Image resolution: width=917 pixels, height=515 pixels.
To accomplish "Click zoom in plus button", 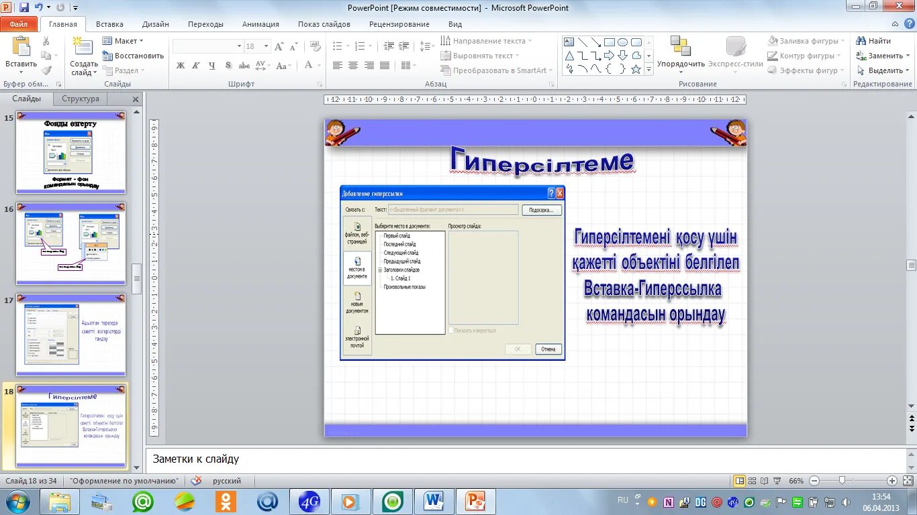I will coord(891,481).
